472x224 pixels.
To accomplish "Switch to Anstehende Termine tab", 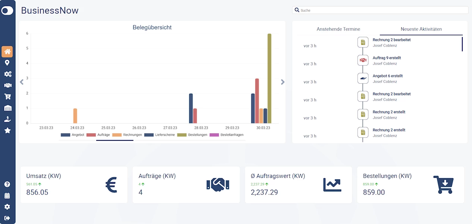I will click(338, 29).
